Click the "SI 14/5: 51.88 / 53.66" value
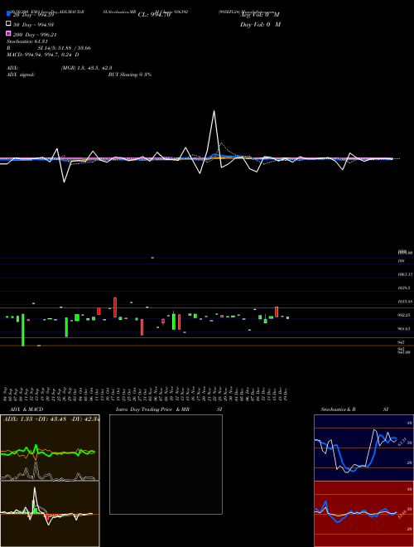This screenshot has width=414, height=547. pyautogui.click(x=64, y=48)
